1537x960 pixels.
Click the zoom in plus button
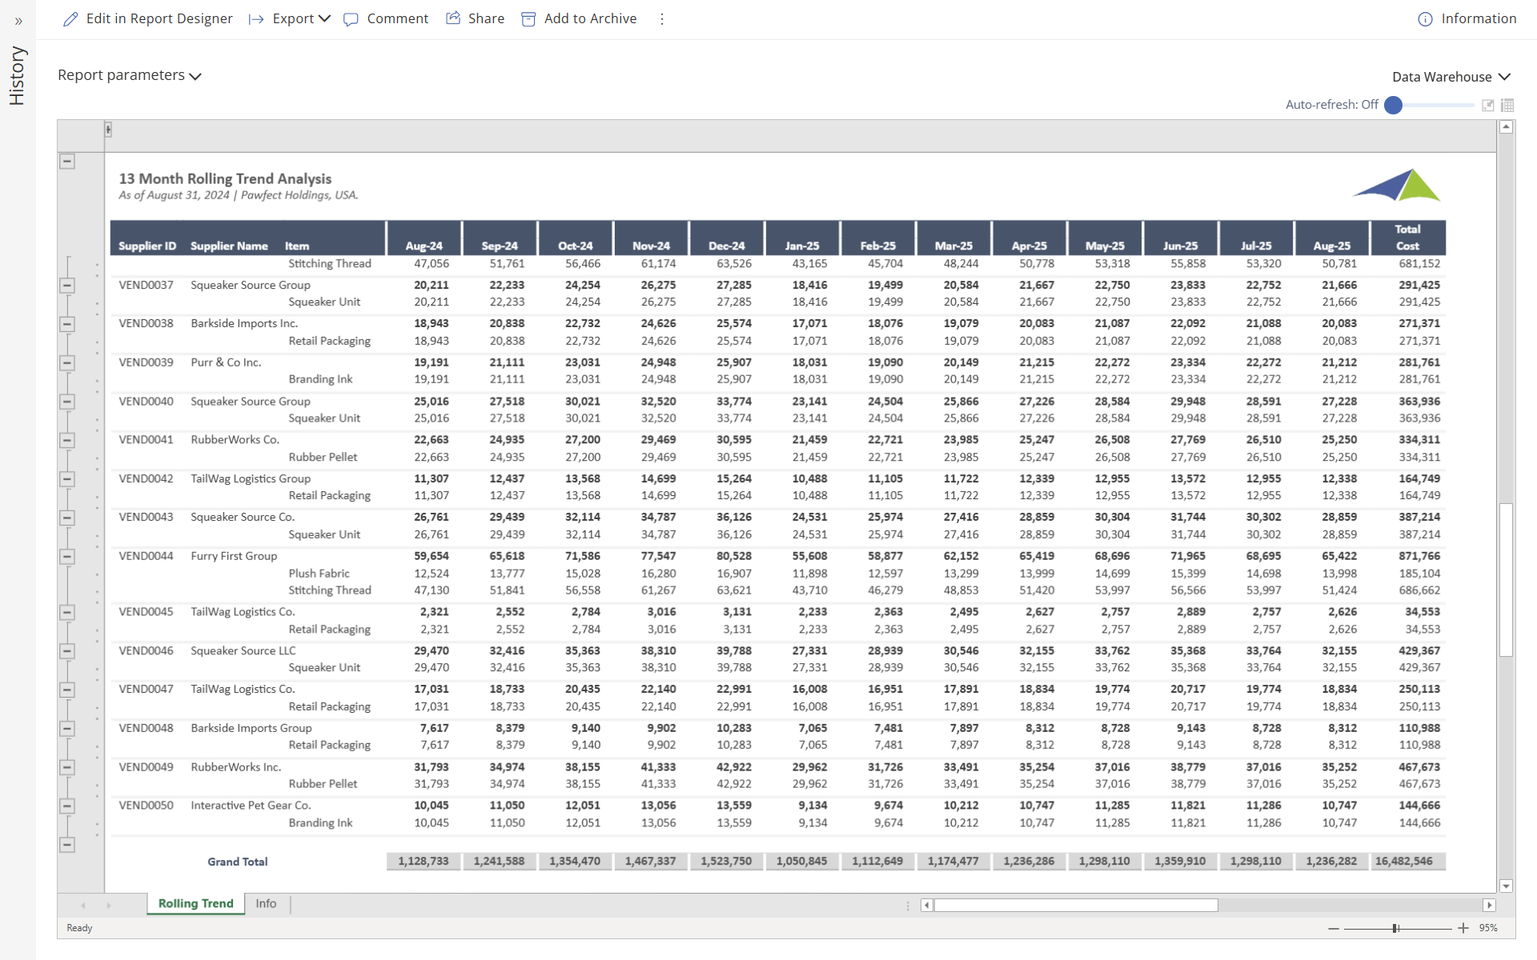(x=1463, y=928)
